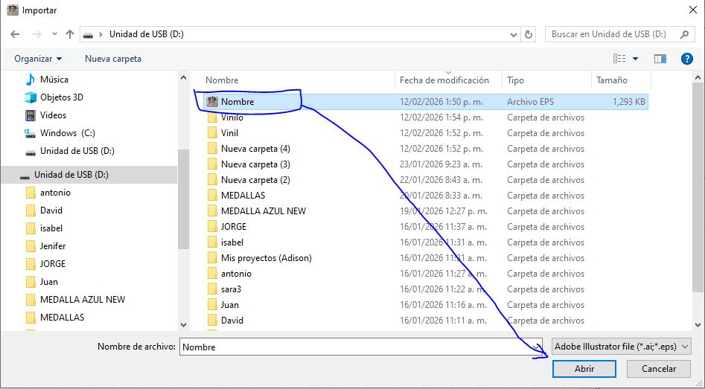Open Videos in the navigation pane
The image size is (705, 389).
pos(53,115)
